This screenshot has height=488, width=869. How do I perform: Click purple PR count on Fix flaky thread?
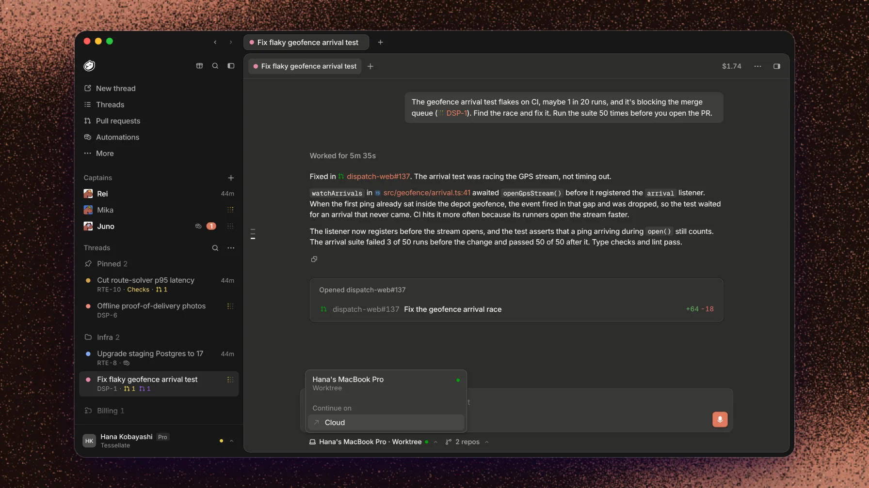click(145, 389)
